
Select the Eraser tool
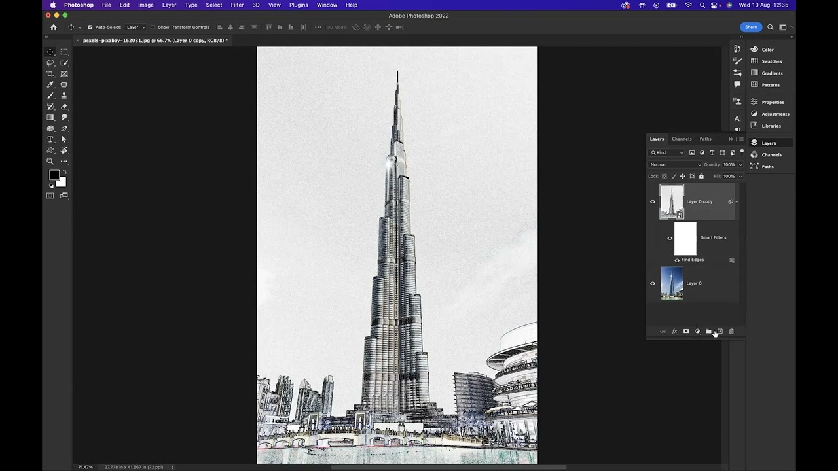pyautogui.click(x=64, y=107)
